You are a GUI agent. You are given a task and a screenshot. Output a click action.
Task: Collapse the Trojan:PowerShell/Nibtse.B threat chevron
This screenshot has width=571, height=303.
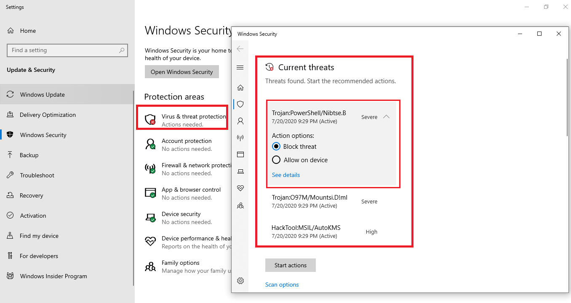[387, 117]
